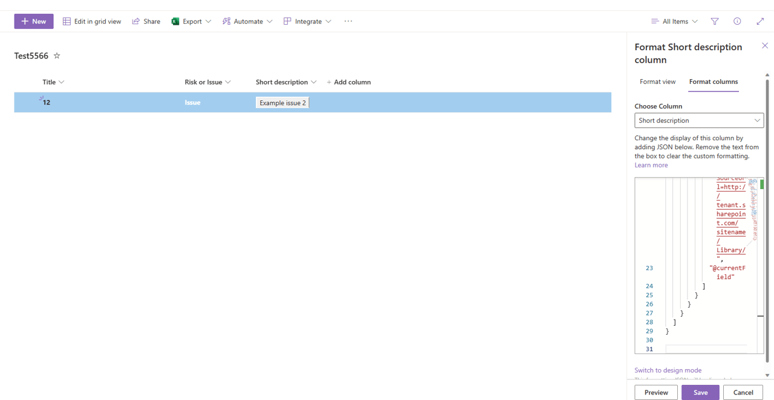Click the Example issue 2 button

pos(282,103)
